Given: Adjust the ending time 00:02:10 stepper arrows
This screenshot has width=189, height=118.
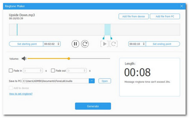Looking at the screenshot, I should tap(144, 44).
